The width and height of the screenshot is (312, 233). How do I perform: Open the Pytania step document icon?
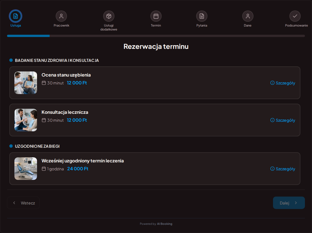click(x=202, y=16)
